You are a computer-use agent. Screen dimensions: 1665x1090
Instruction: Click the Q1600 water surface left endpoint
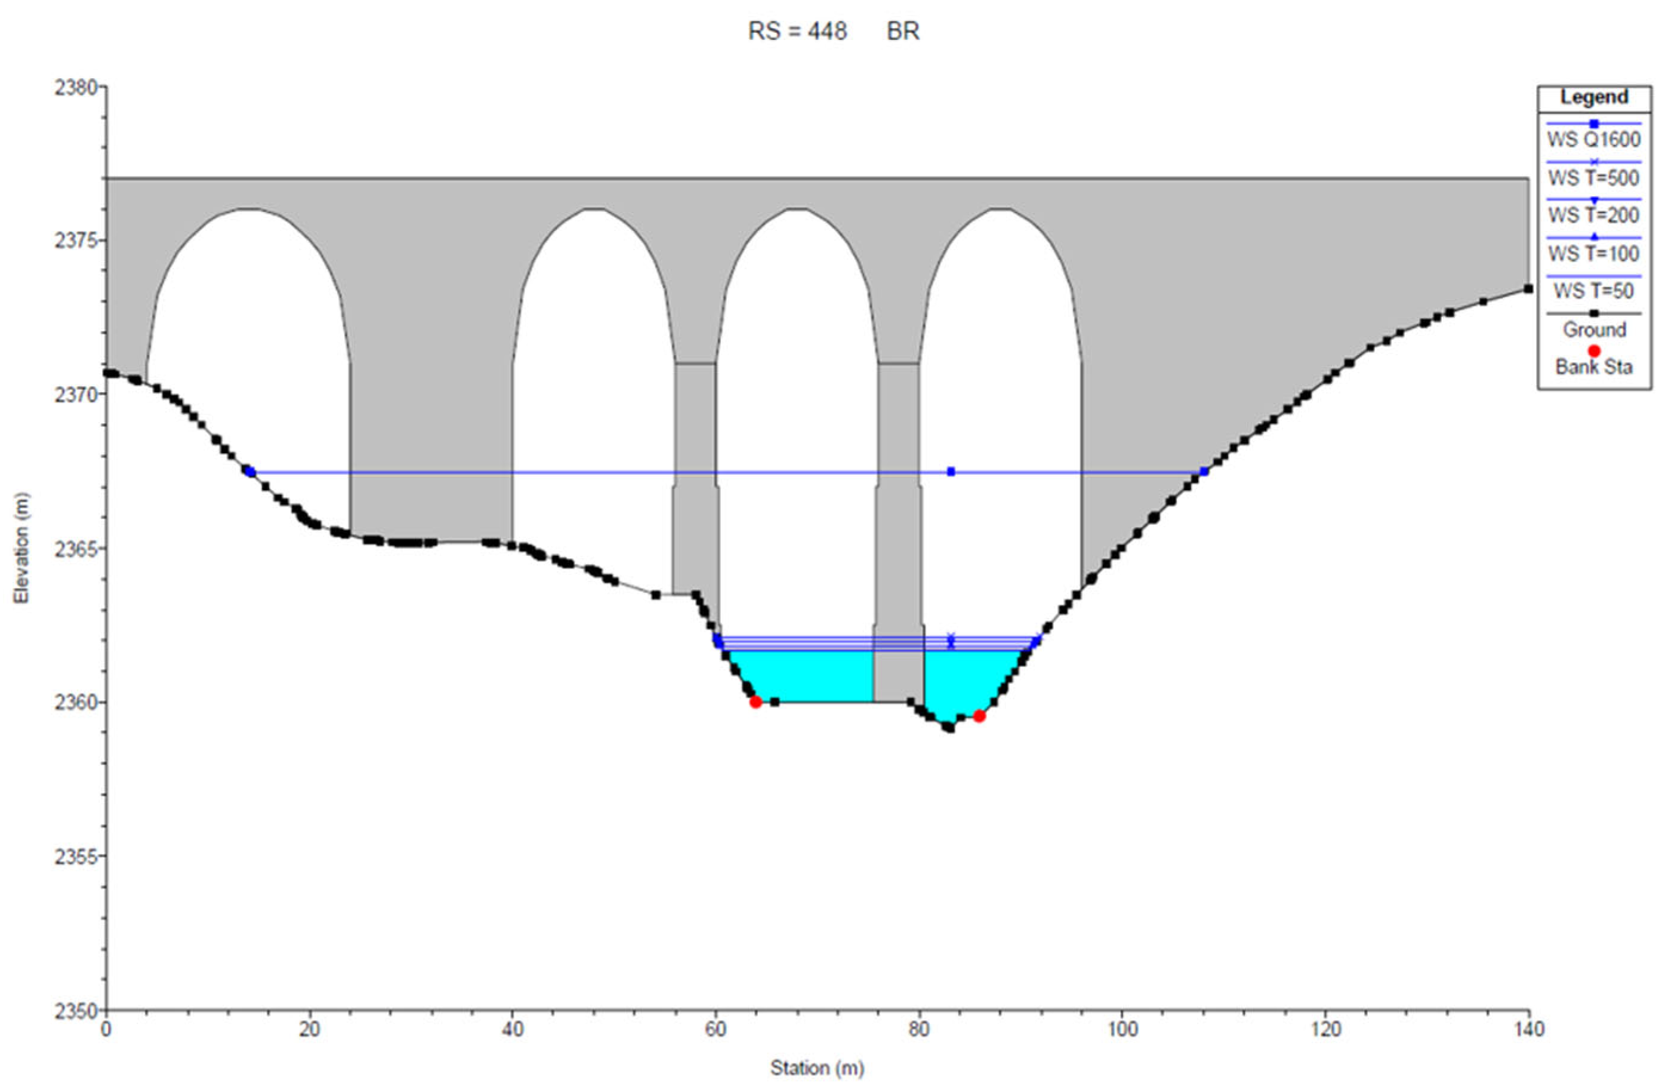tap(249, 472)
